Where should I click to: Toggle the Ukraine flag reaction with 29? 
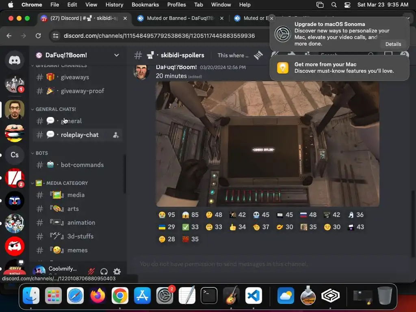coord(167,227)
